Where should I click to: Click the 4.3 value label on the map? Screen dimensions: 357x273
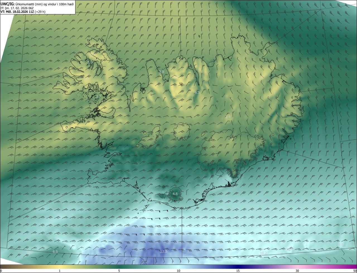(197, 92)
